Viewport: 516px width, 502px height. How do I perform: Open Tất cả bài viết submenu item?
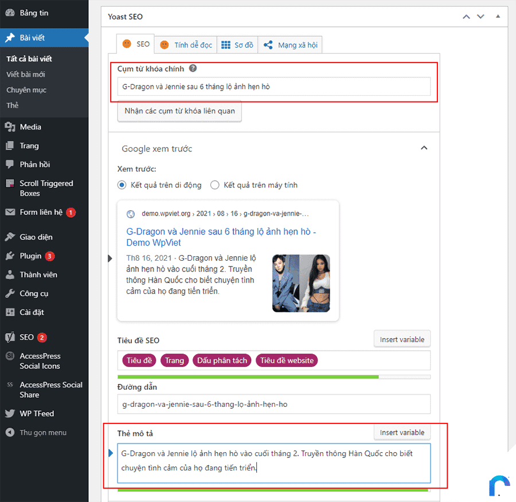(x=29, y=59)
